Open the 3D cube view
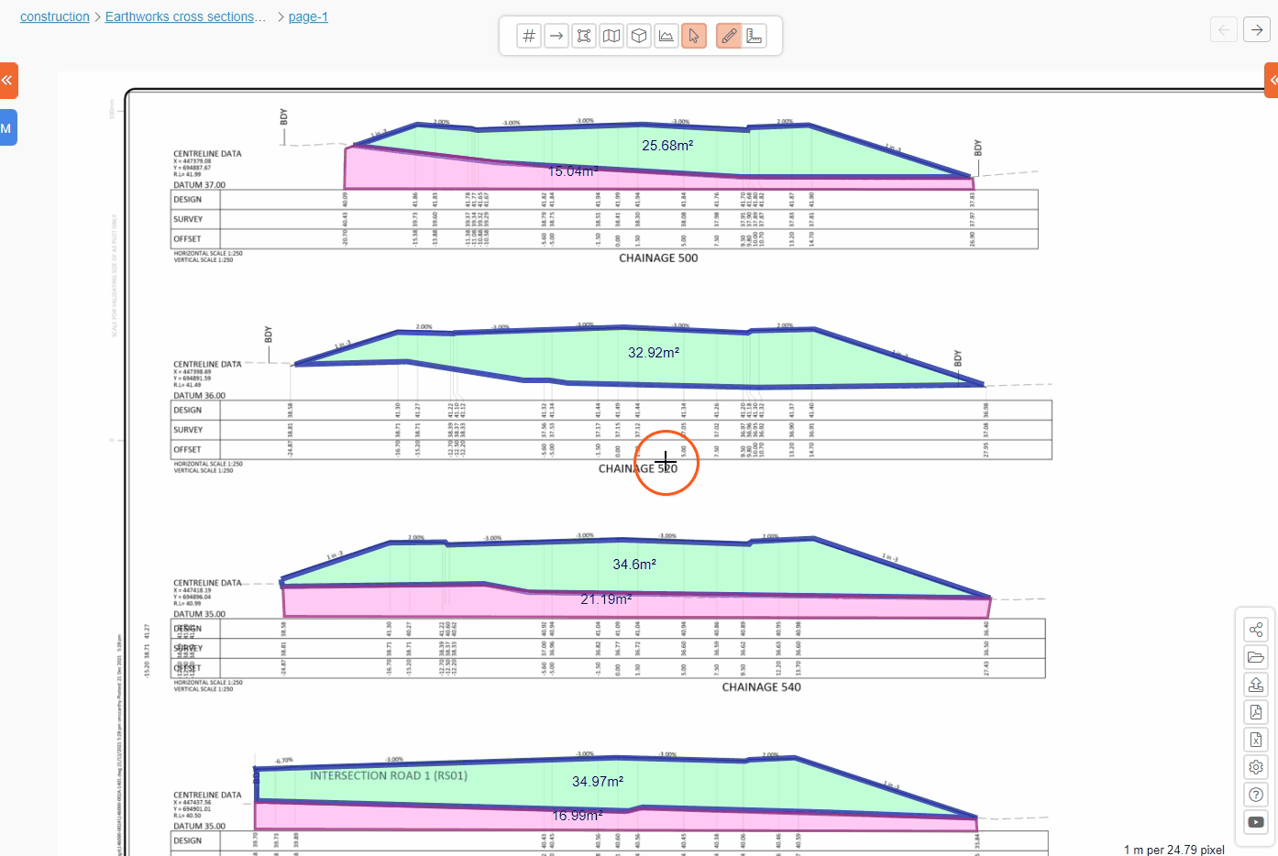 [639, 36]
